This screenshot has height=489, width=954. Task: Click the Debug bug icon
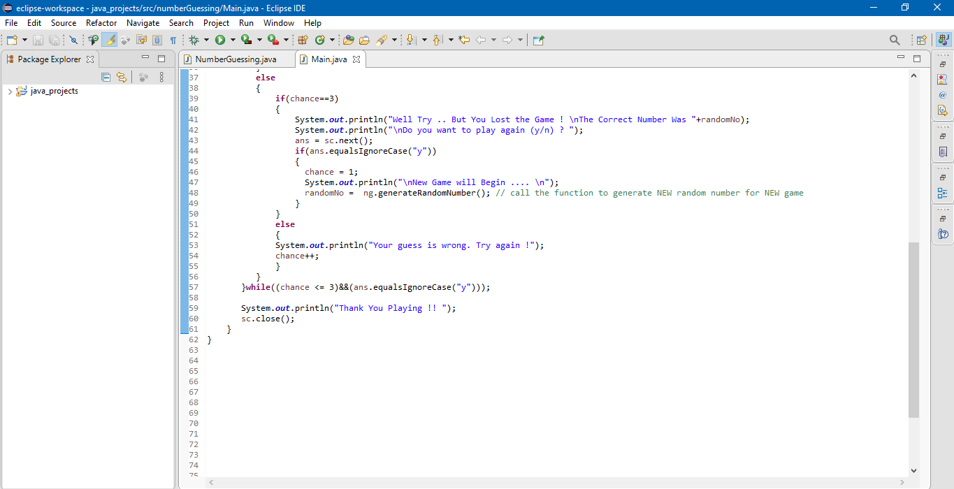pos(194,40)
